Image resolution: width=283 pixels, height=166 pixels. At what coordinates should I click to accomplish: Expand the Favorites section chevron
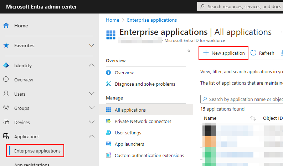click(92, 45)
